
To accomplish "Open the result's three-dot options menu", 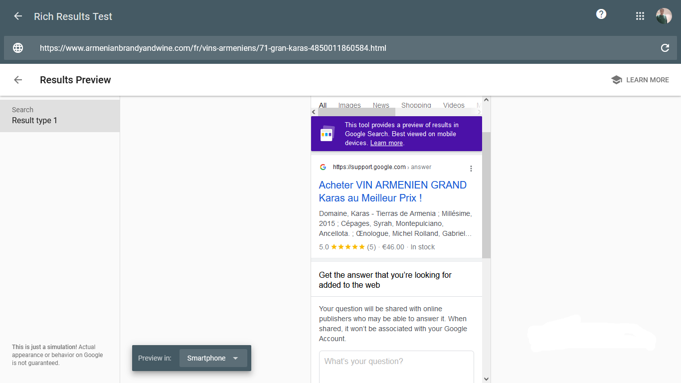I will [471, 169].
